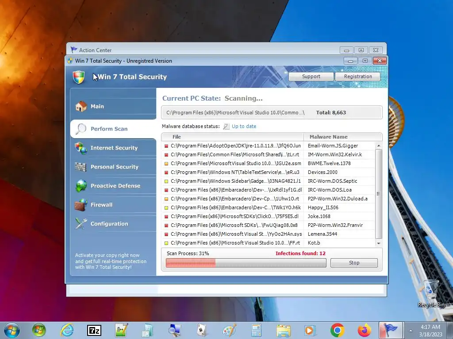Viewport: 453px width, 339px height.
Task: Click the infection list scrollbar thumb
Action: pyautogui.click(x=379, y=194)
